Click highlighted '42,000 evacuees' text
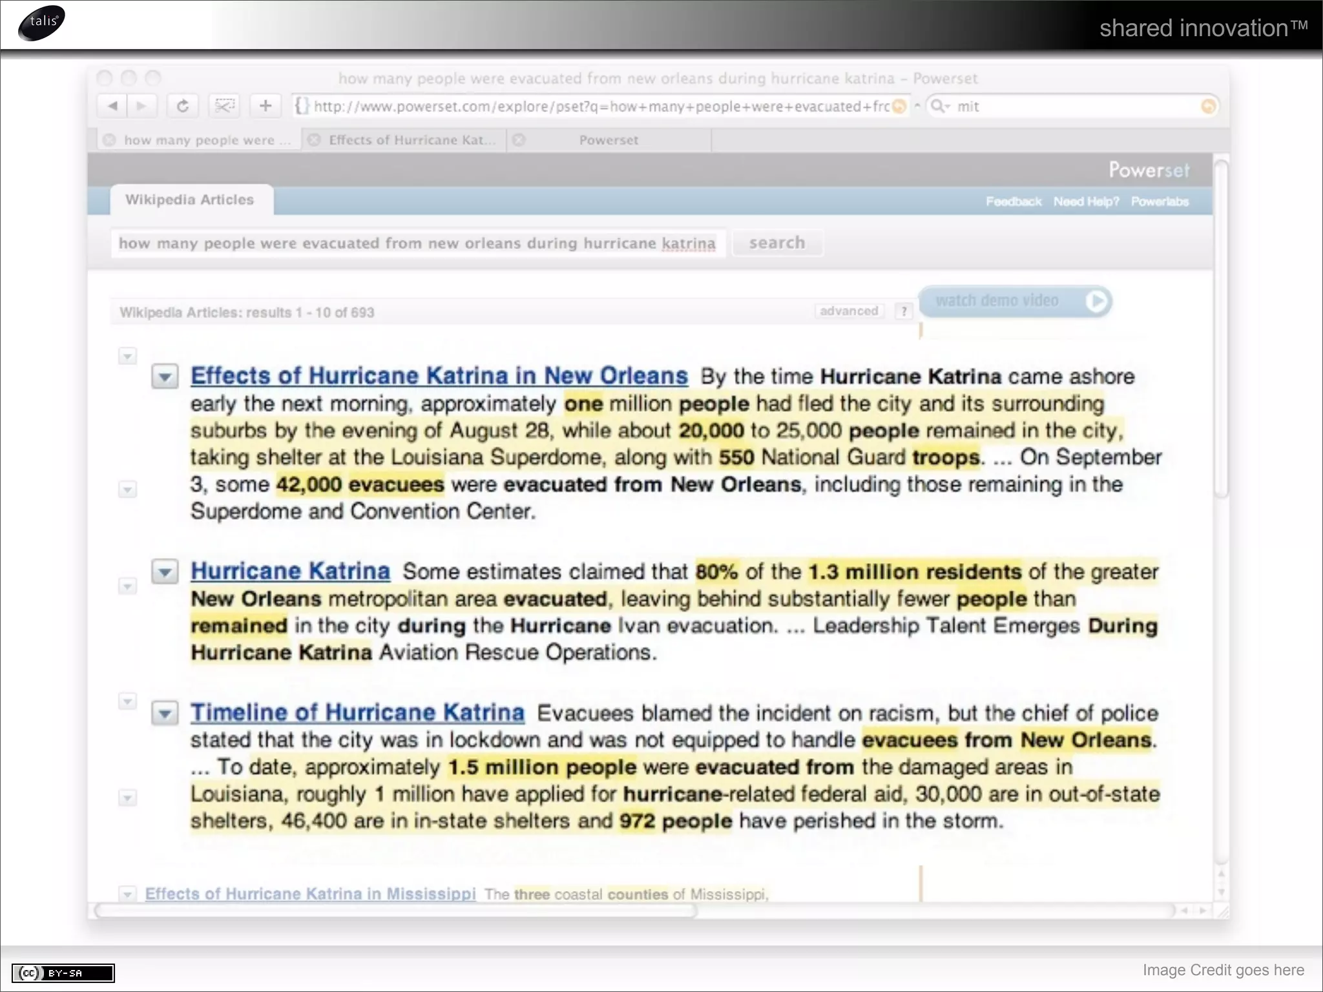 (x=360, y=484)
